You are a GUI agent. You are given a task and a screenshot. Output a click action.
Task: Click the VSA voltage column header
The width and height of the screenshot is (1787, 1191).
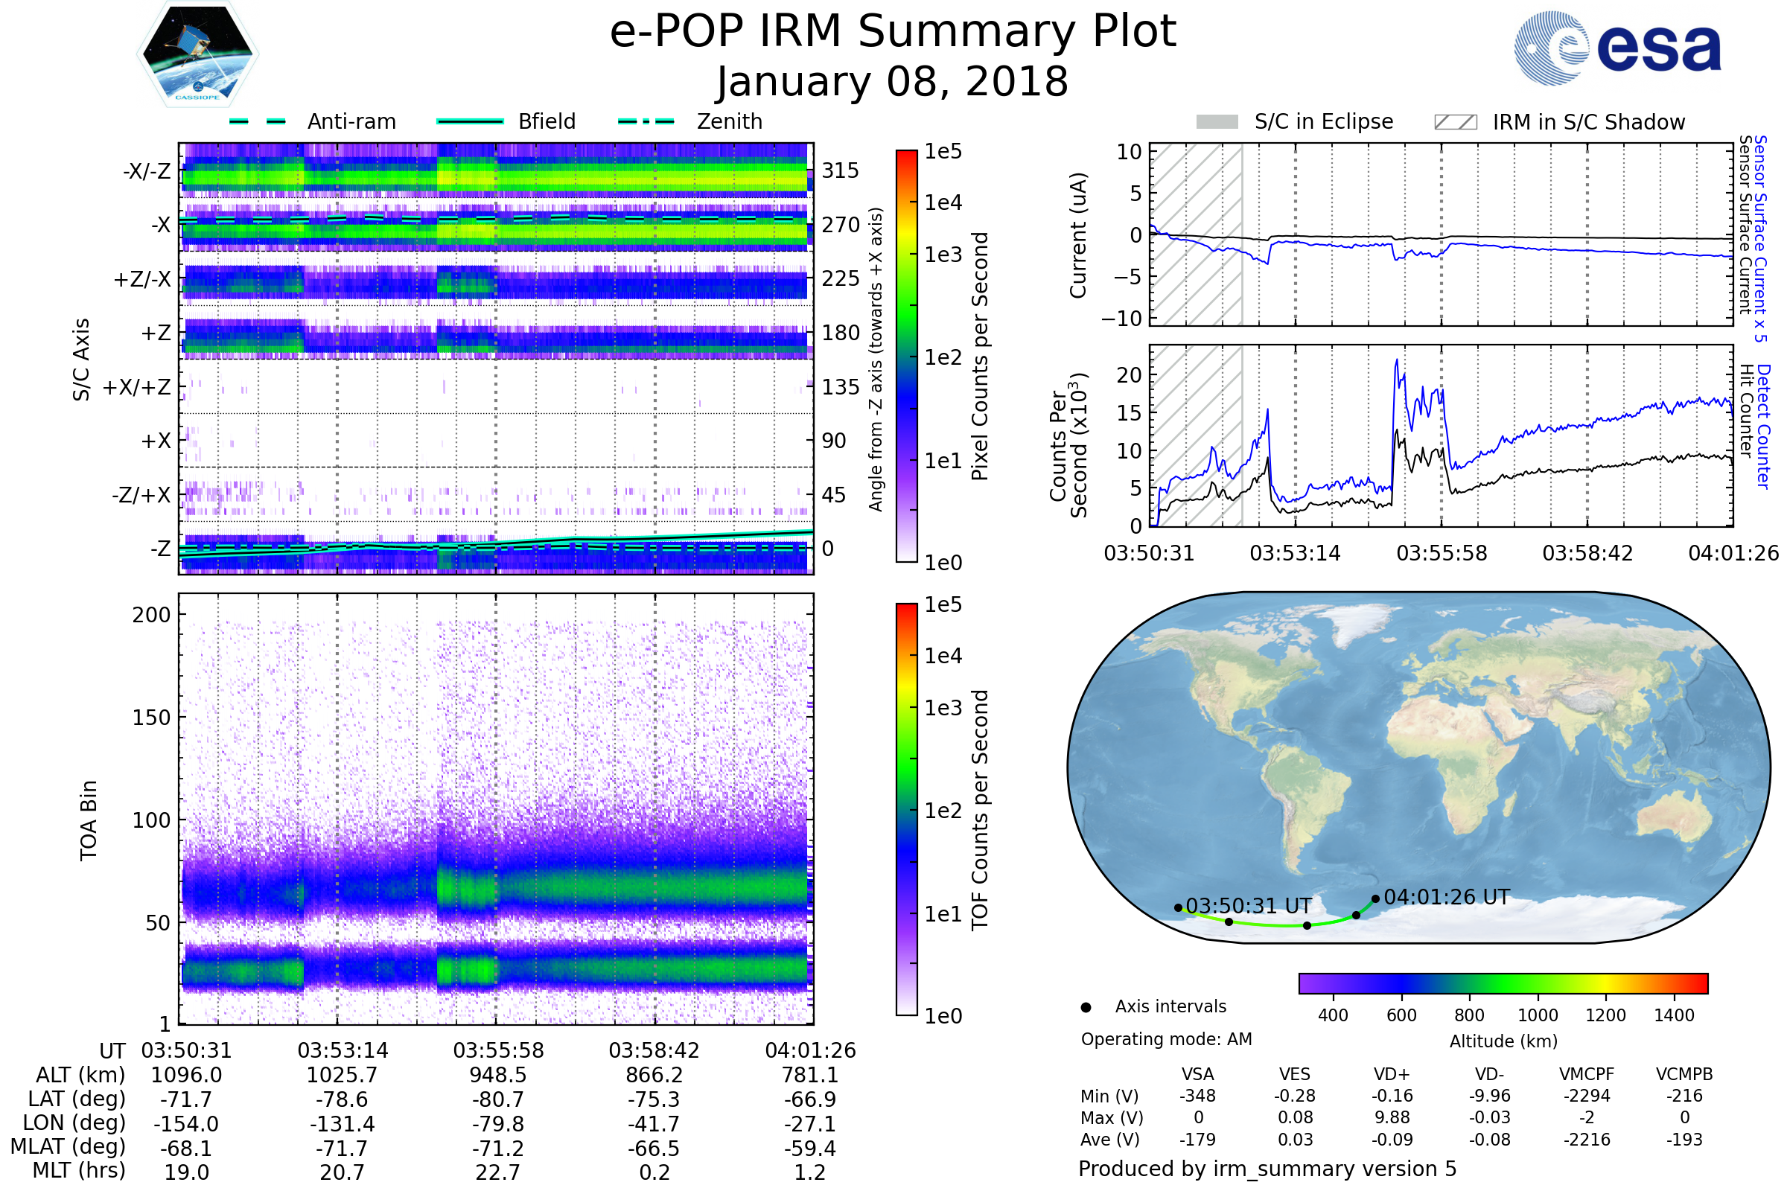tap(1197, 1074)
